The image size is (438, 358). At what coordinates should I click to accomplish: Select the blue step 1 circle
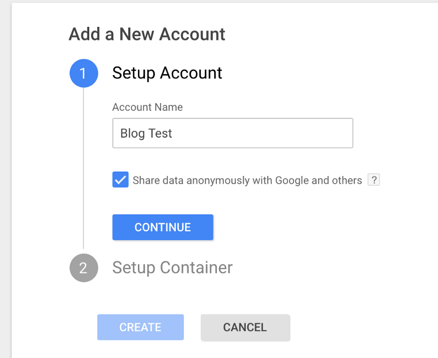click(84, 73)
